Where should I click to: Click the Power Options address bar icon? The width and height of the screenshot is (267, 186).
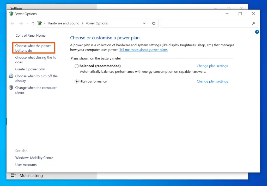pos(40,23)
